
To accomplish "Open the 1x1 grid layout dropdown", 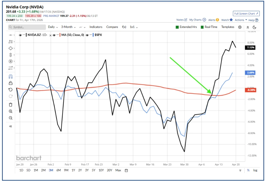I will click(134, 27).
